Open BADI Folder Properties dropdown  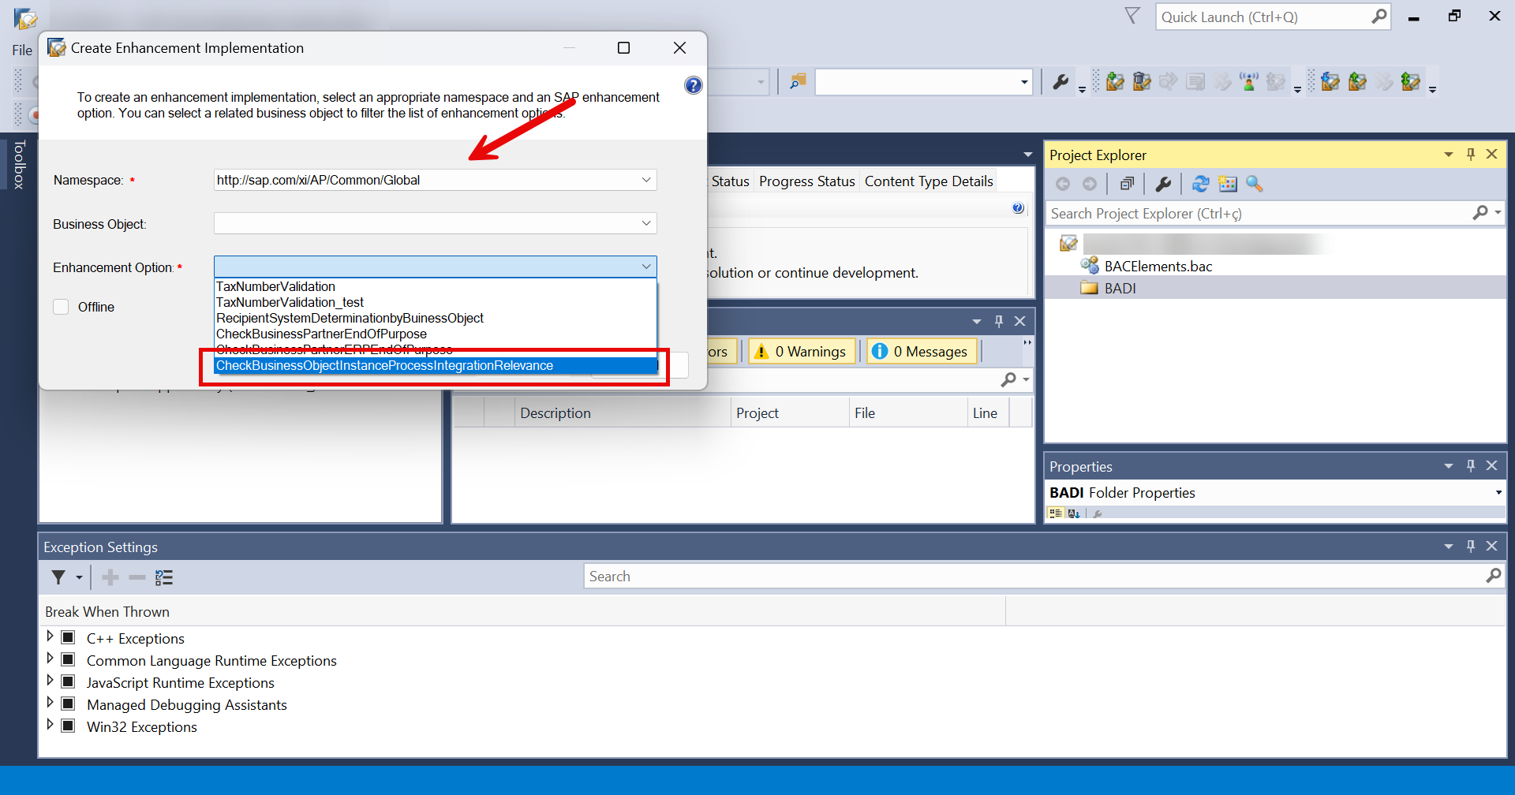pos(1498,493)
